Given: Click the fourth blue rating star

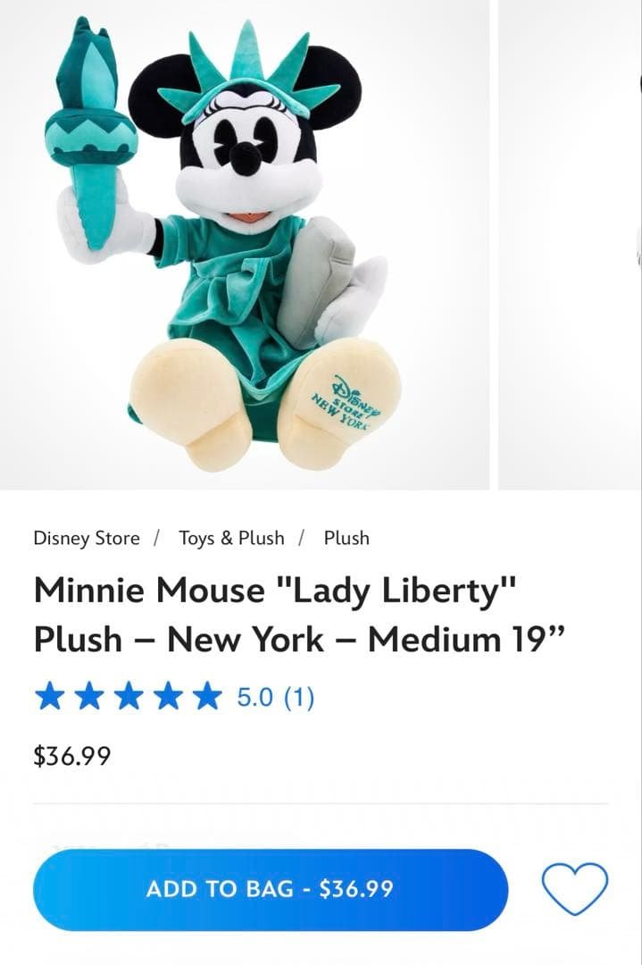Looking at the screenshot, I should click(x=168, y=697).
